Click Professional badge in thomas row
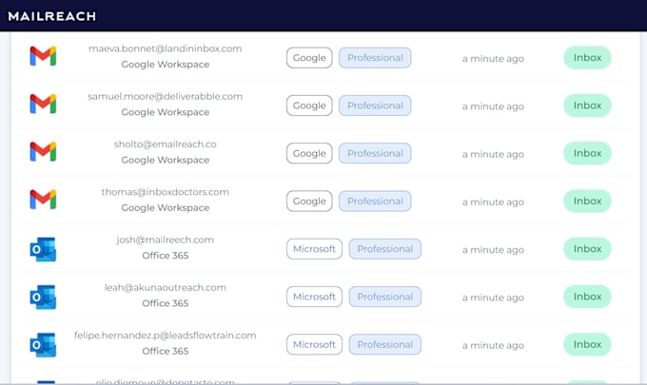647x385 pixels. click(x=375, y=202)
